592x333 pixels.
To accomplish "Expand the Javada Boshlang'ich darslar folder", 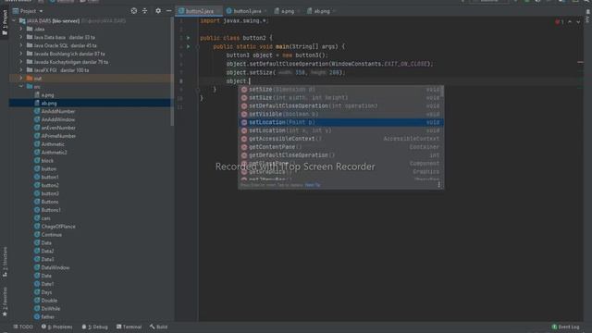I will point(21,54).
